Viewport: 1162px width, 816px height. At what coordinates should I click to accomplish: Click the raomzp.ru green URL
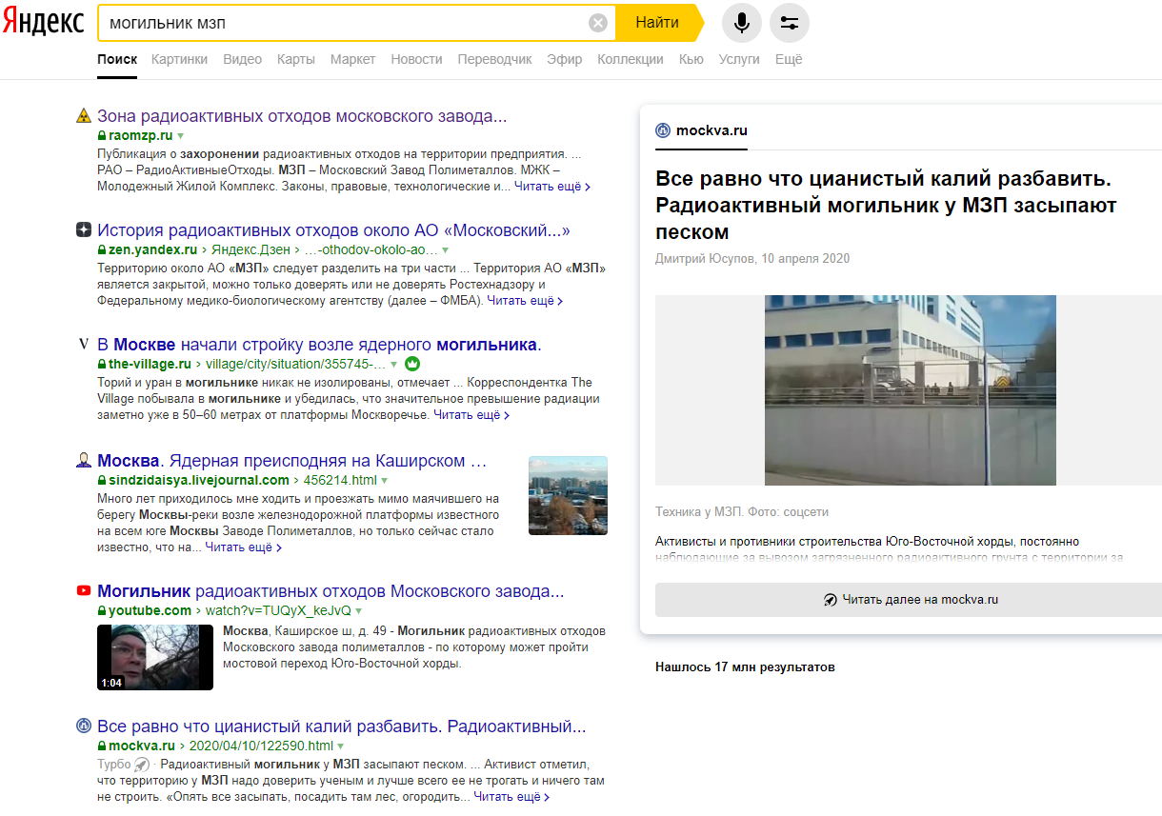pos(141,136)
